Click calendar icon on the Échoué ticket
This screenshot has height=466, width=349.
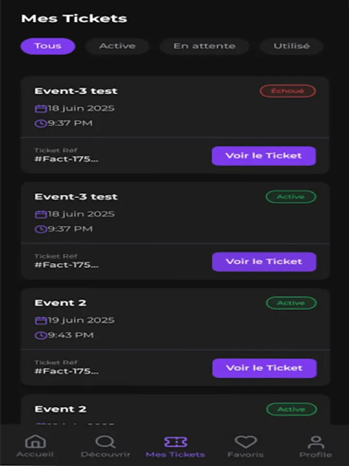pos(40,109)
